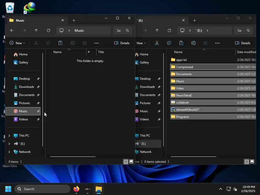Select the Compressed folder

pos(213,67)
